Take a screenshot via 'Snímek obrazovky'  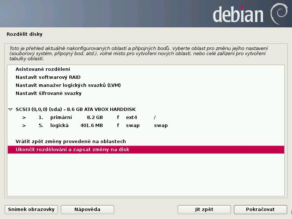coord(31,210)
